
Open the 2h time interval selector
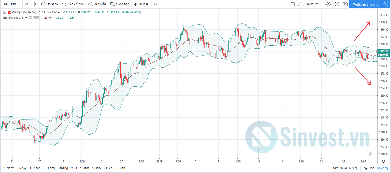[27, 4]
